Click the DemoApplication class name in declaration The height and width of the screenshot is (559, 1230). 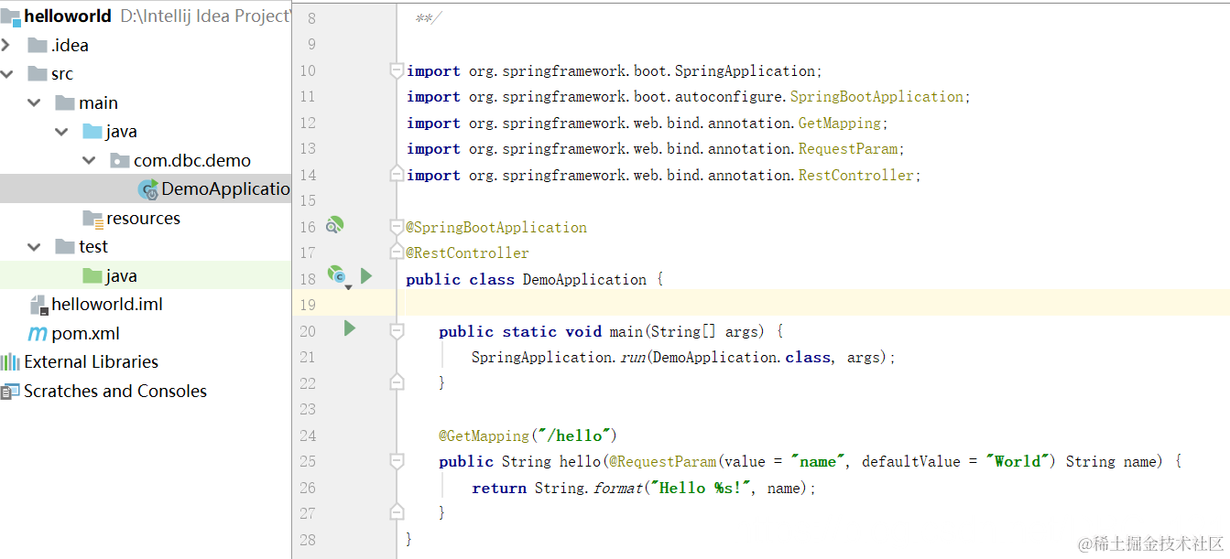tap(584, 279)
